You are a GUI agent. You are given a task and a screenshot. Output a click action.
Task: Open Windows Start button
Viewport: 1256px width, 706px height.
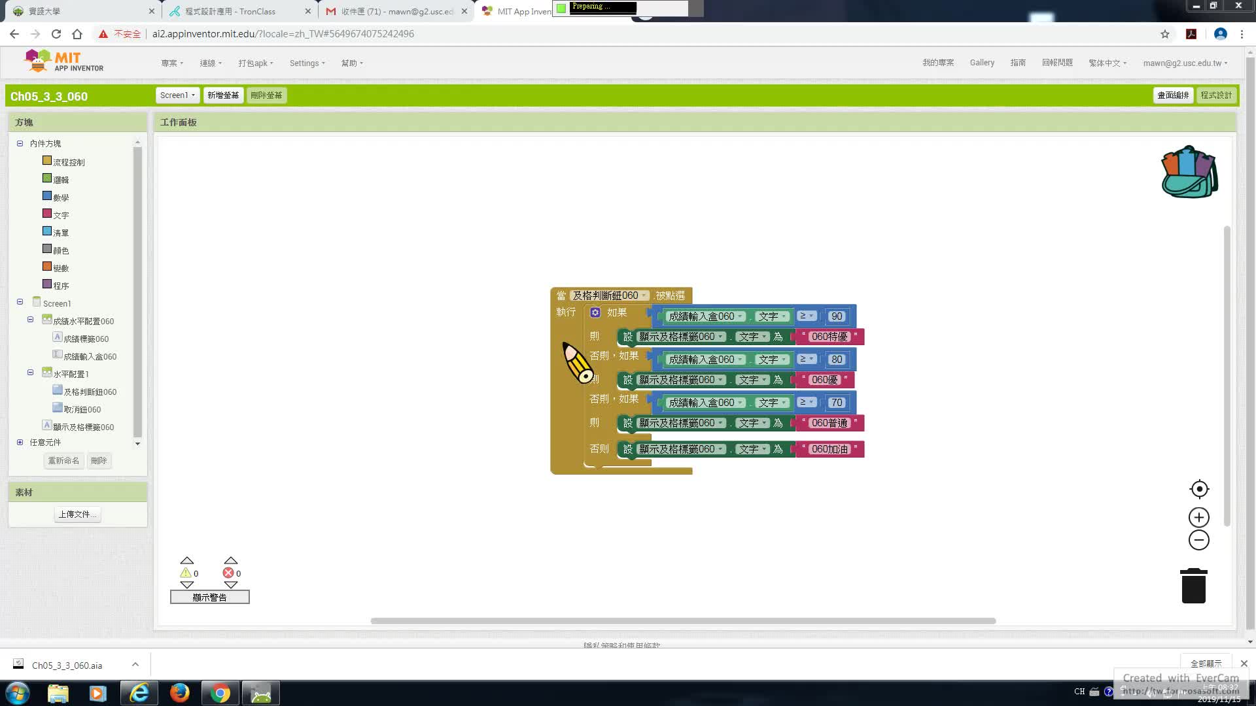[18, 693]
